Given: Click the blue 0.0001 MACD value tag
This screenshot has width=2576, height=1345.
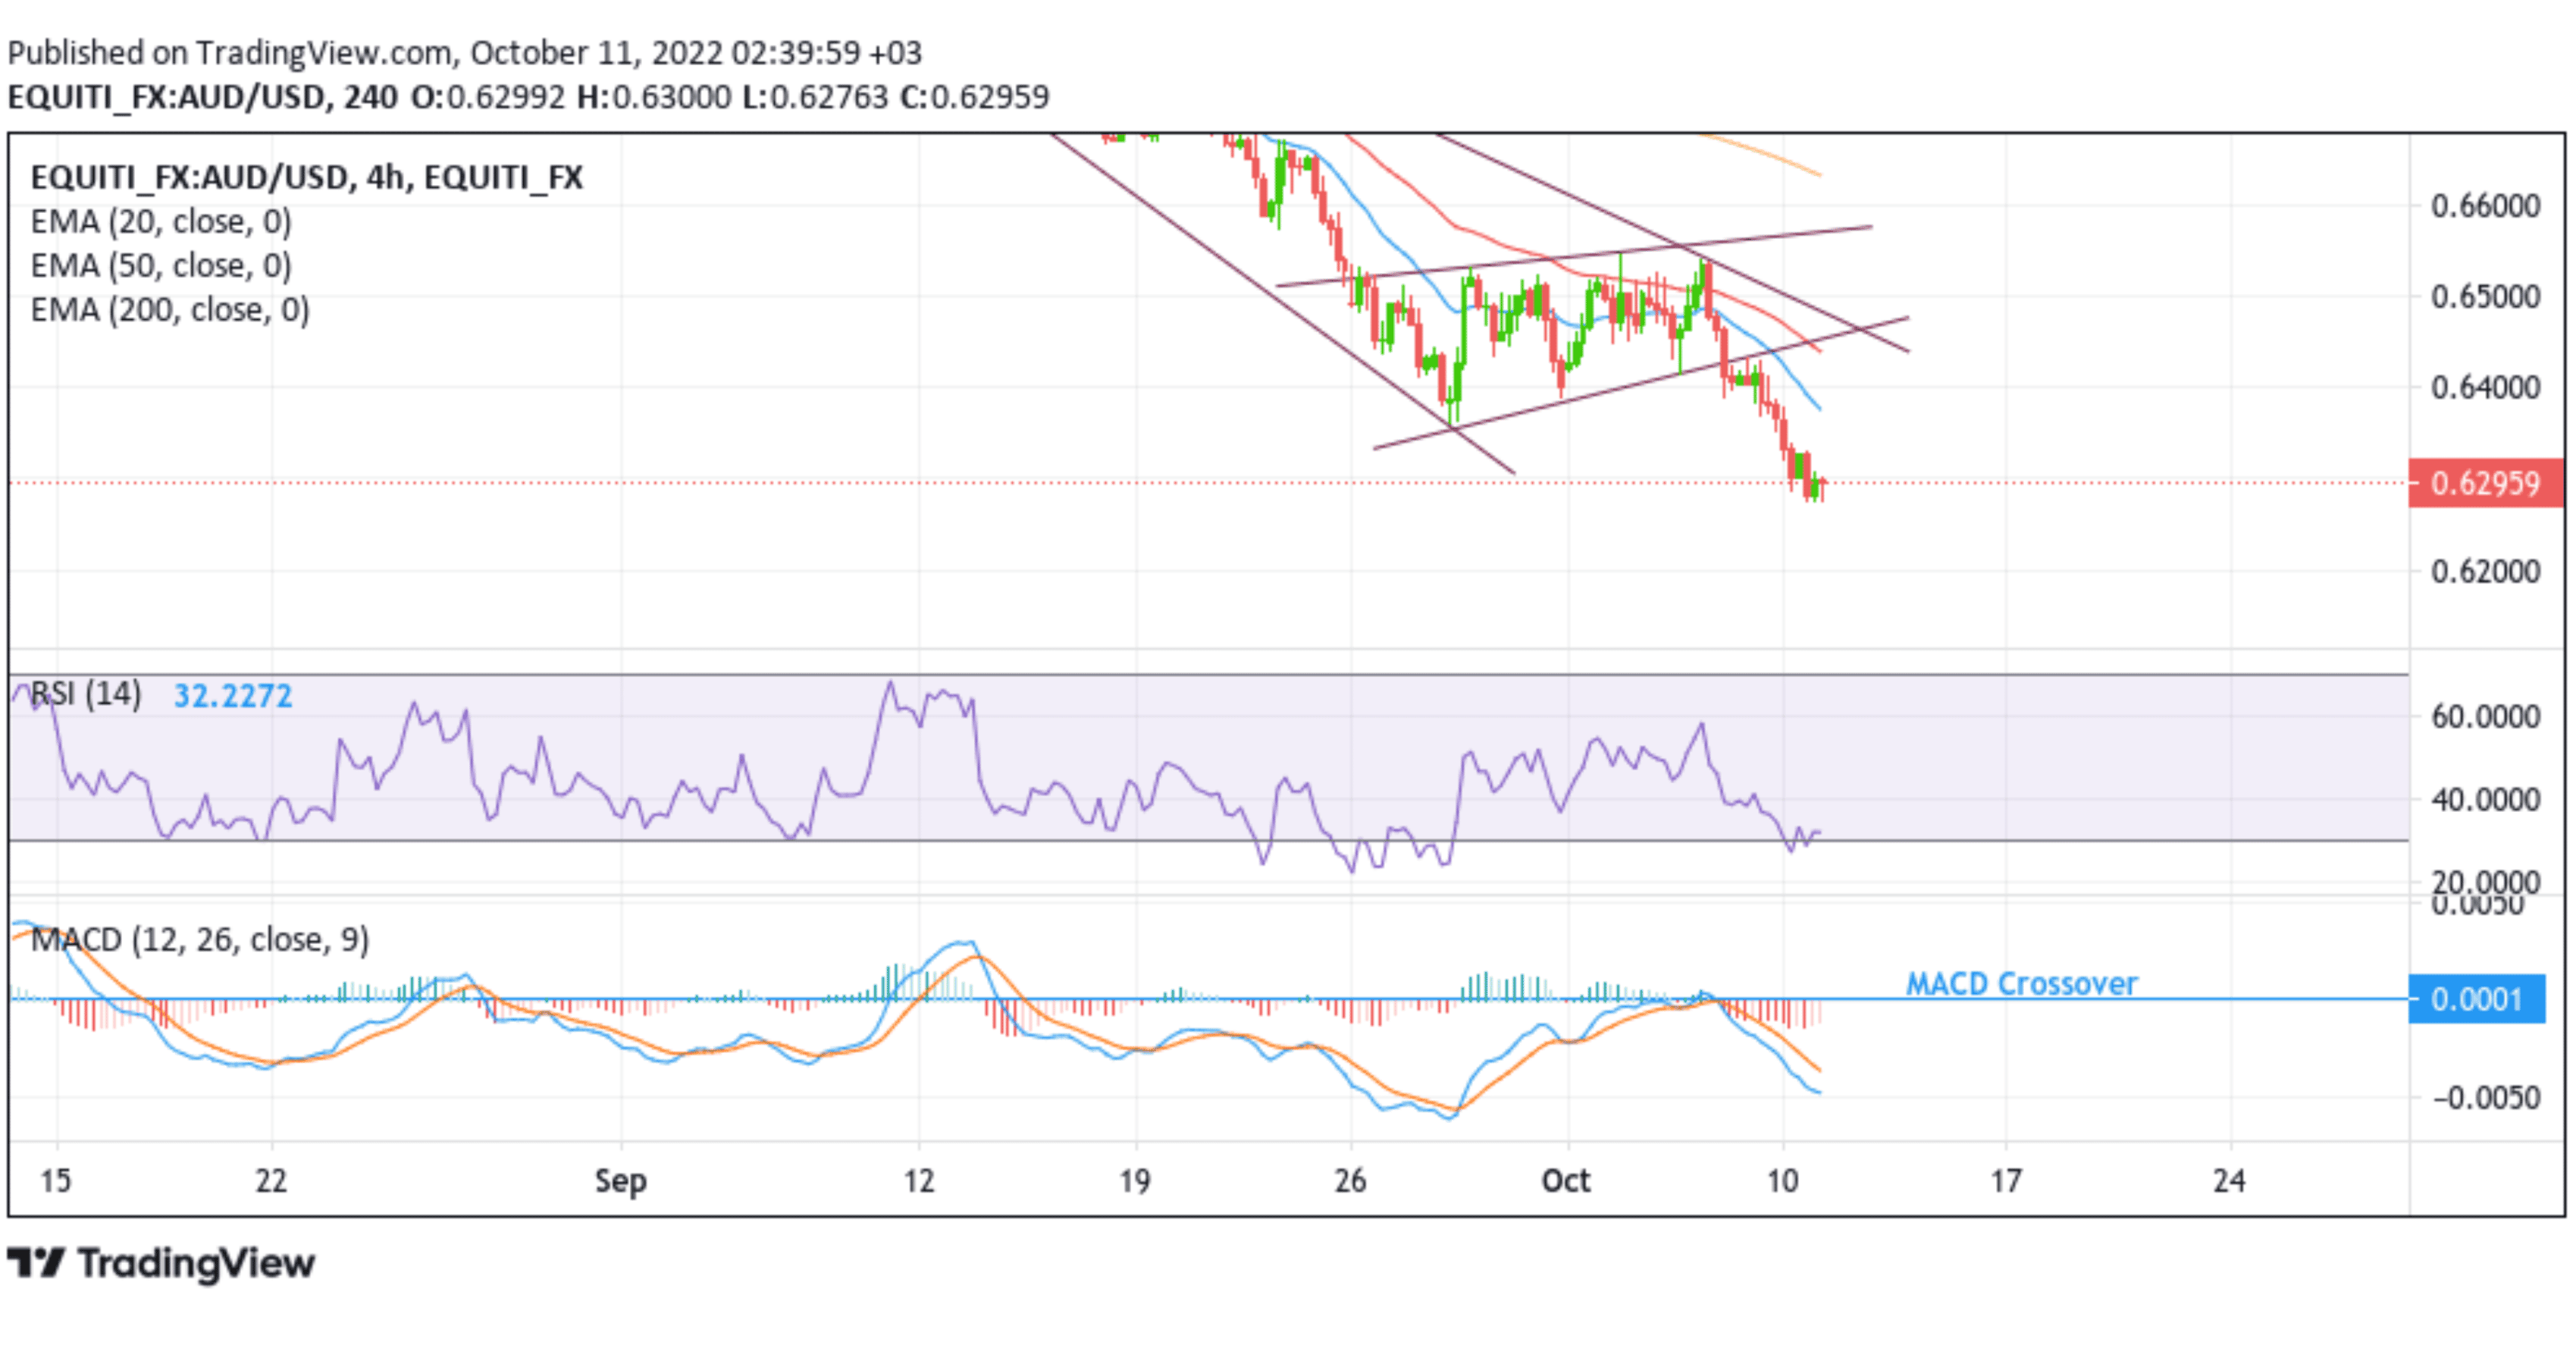Looking at the screenshot, I should [2477, 998].
